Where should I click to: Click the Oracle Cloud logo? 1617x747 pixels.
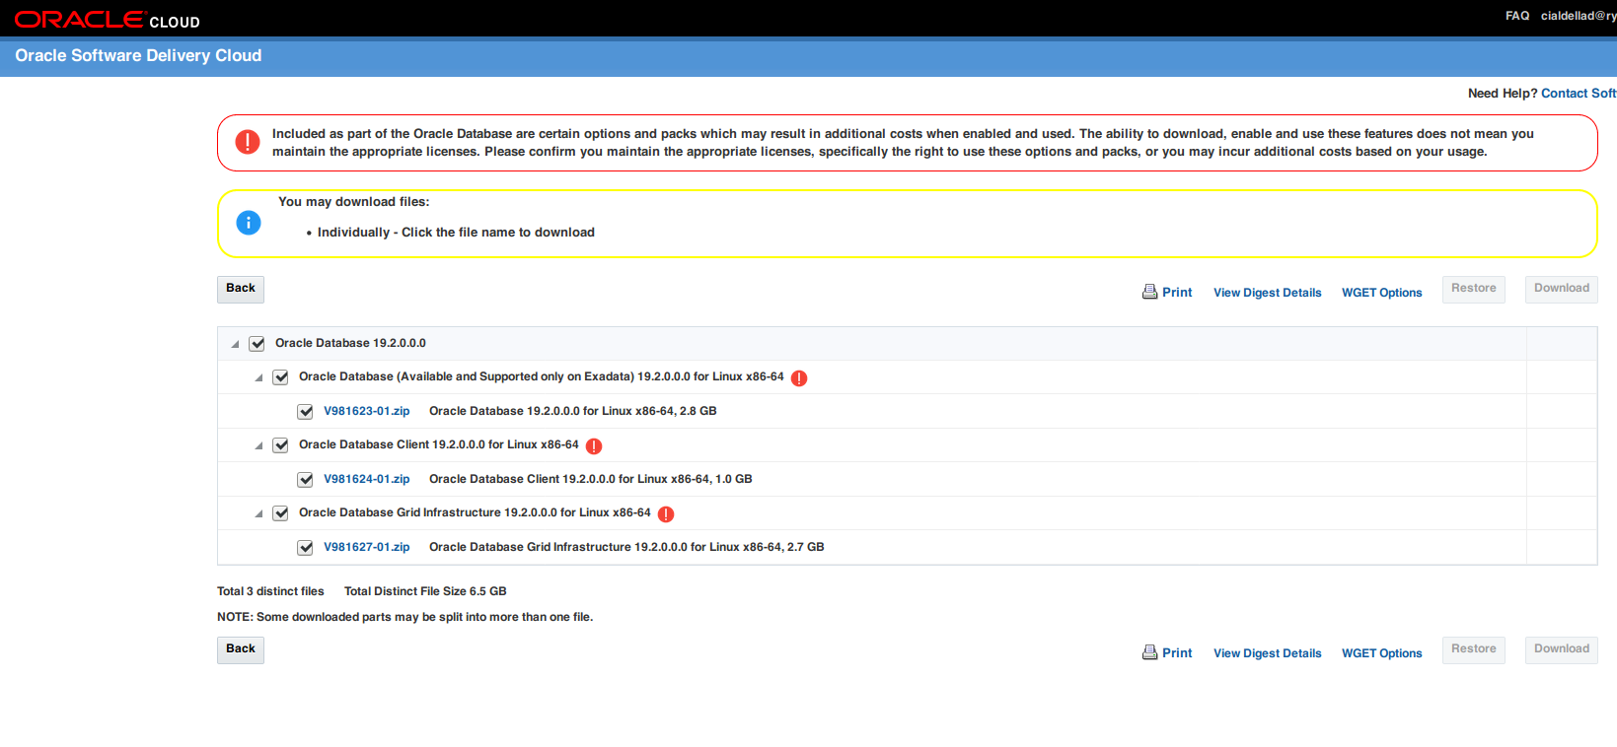[107, 20]
